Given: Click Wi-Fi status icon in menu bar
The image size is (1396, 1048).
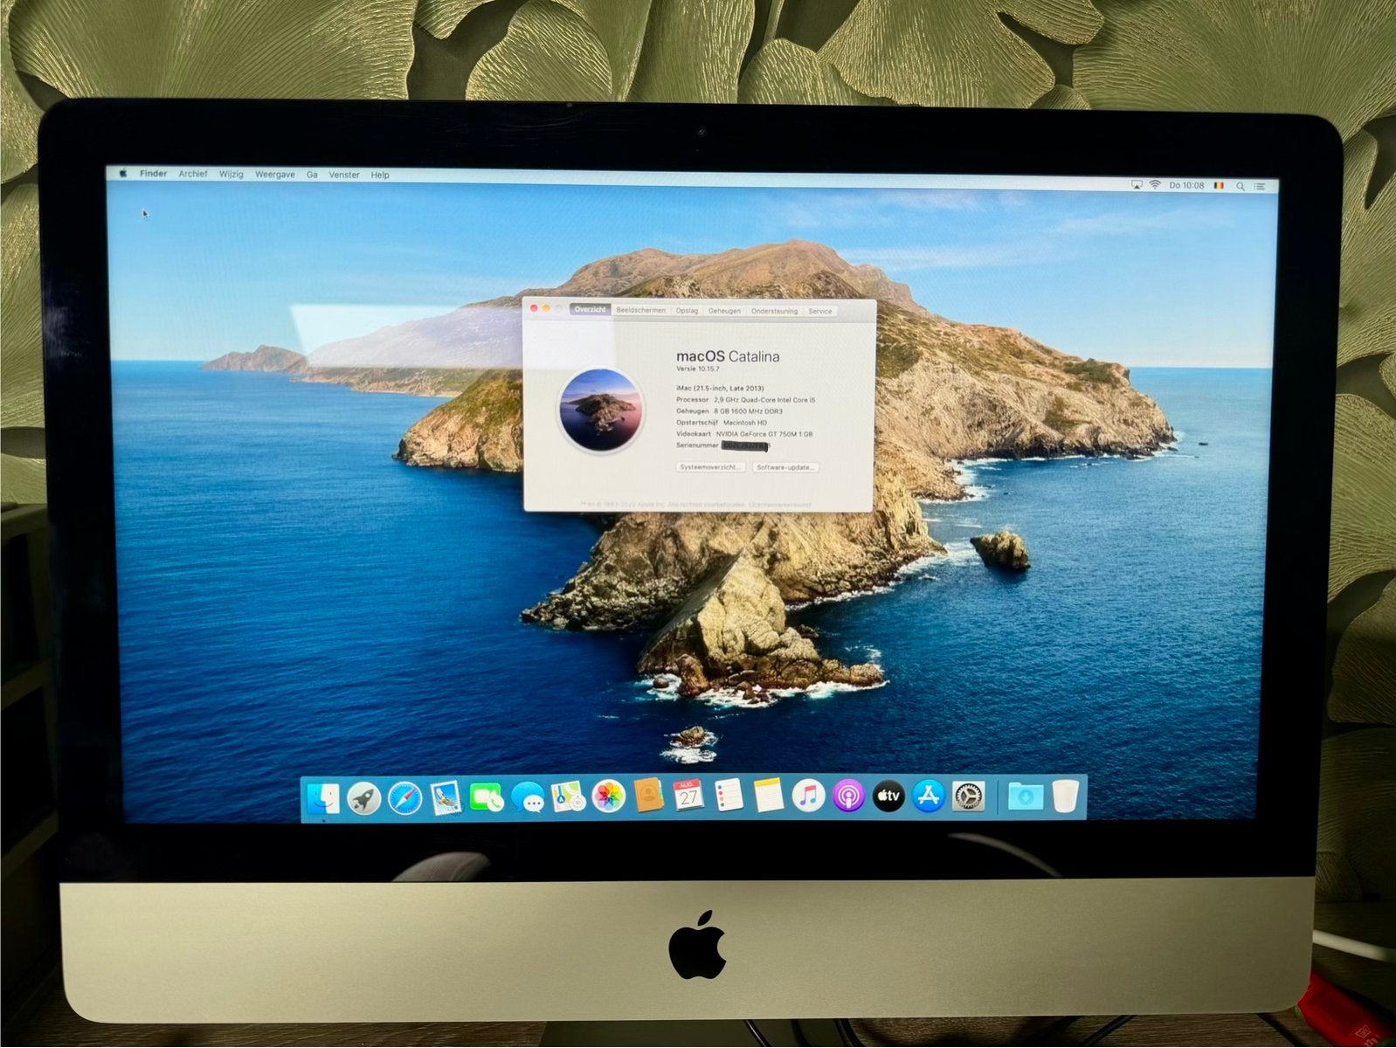Looking at the screenshot, I should coord(1155,185).
